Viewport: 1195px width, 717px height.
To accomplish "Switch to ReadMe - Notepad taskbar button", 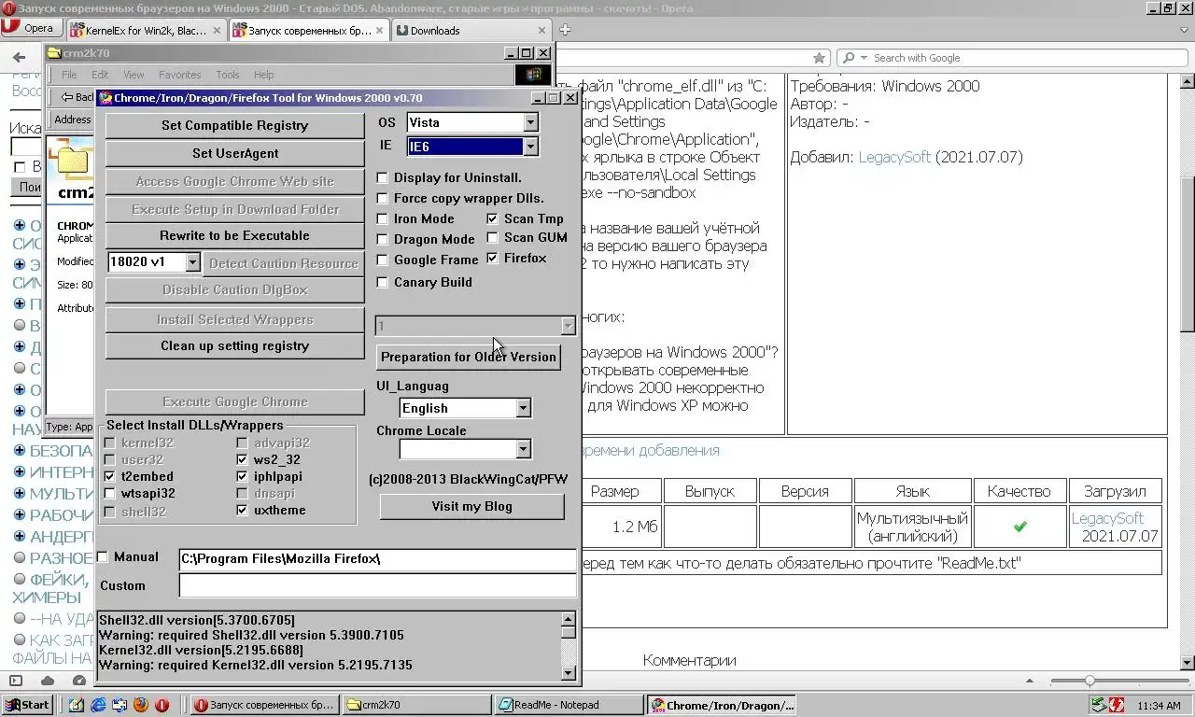I will [x=569, y=705].
